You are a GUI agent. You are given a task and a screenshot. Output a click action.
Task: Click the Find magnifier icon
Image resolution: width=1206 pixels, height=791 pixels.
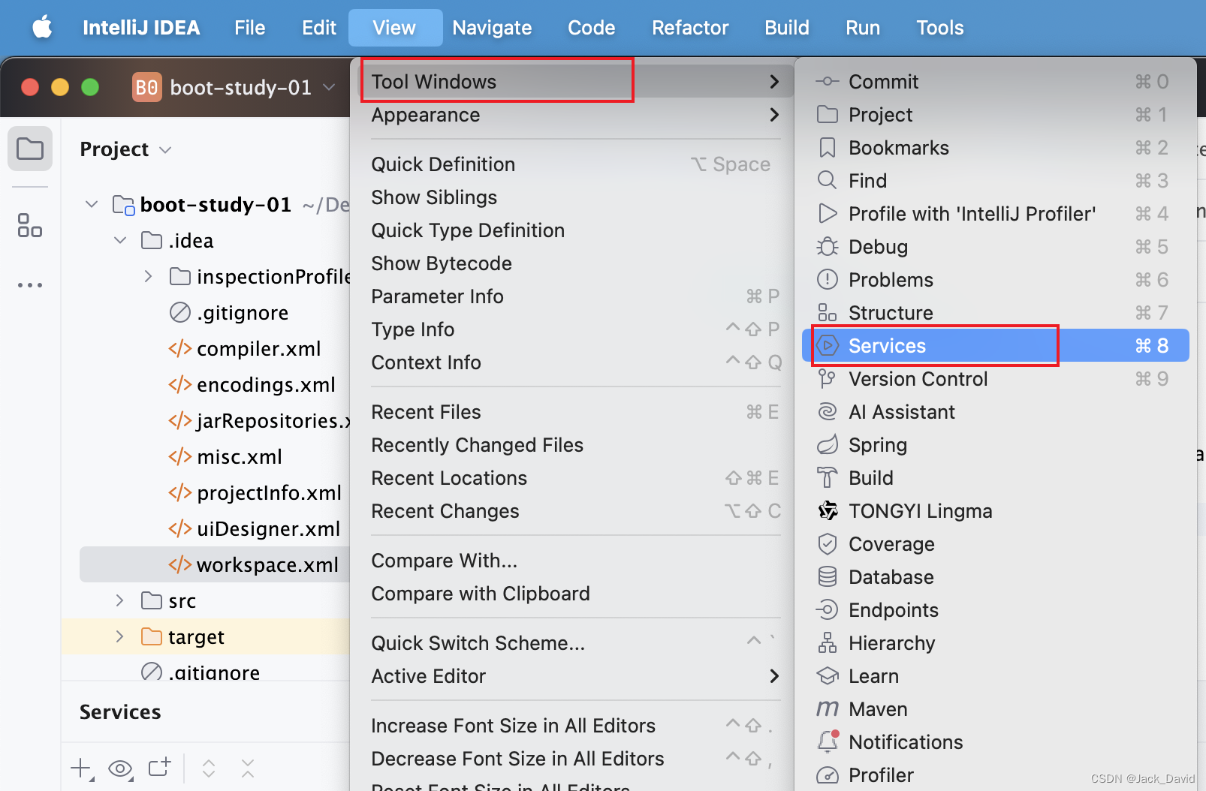tap(827, 181)
